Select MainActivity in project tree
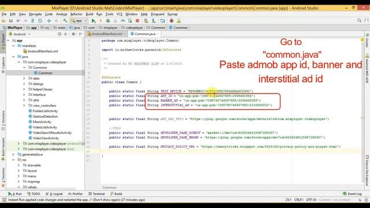 coord(40,122)
